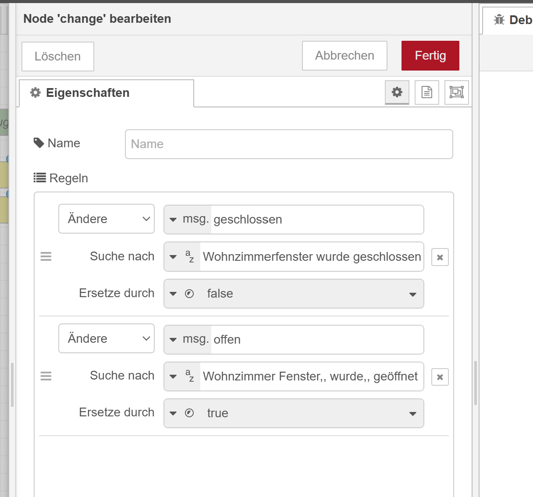Screen dimensions: 533x497
Task: Open node properties gear icon
Action: 397,92
